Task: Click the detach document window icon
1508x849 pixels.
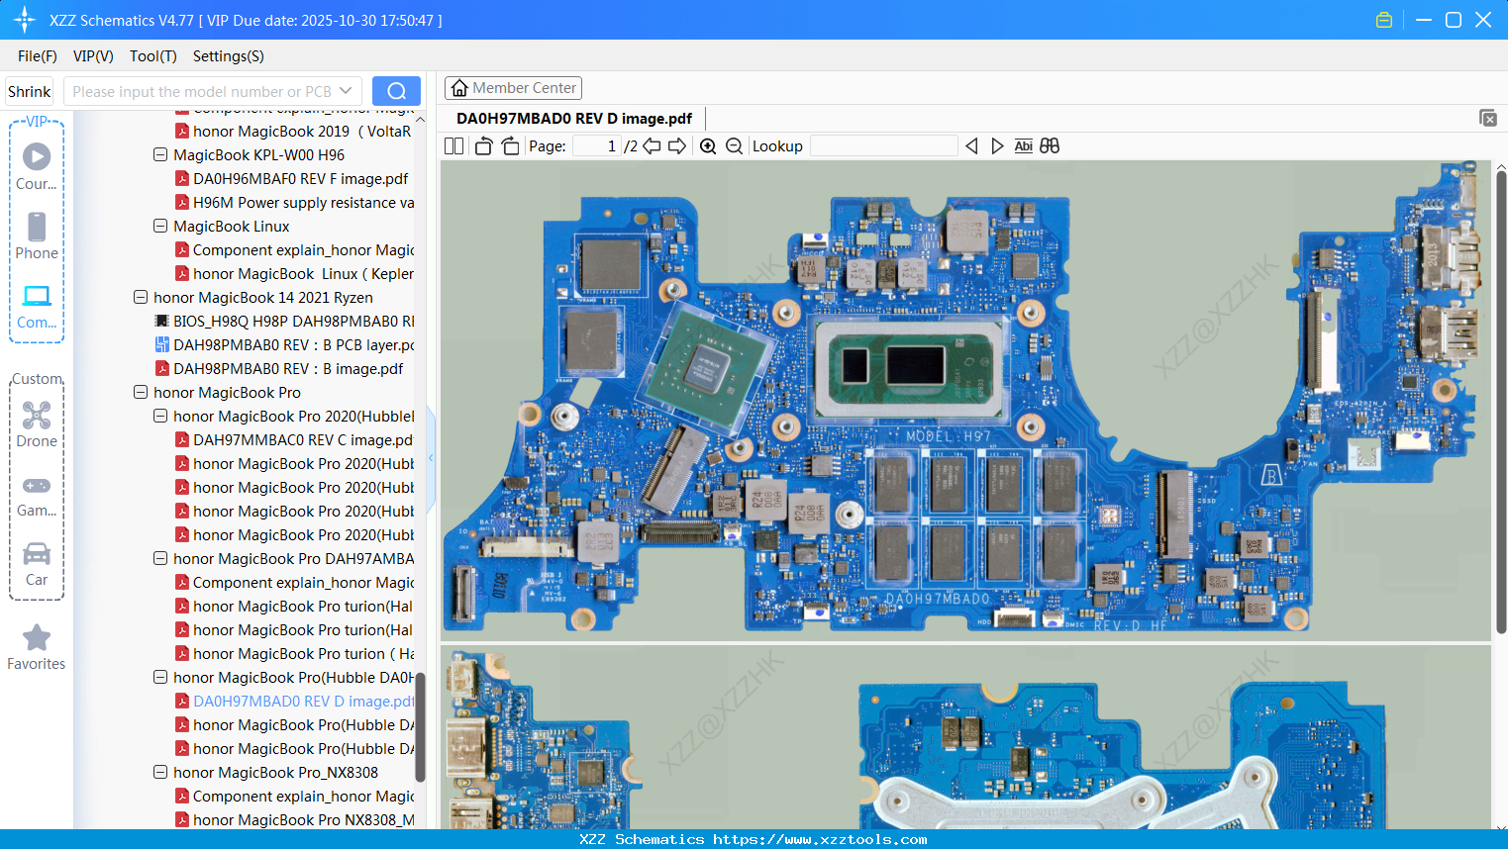Action: click(1488, 118)
